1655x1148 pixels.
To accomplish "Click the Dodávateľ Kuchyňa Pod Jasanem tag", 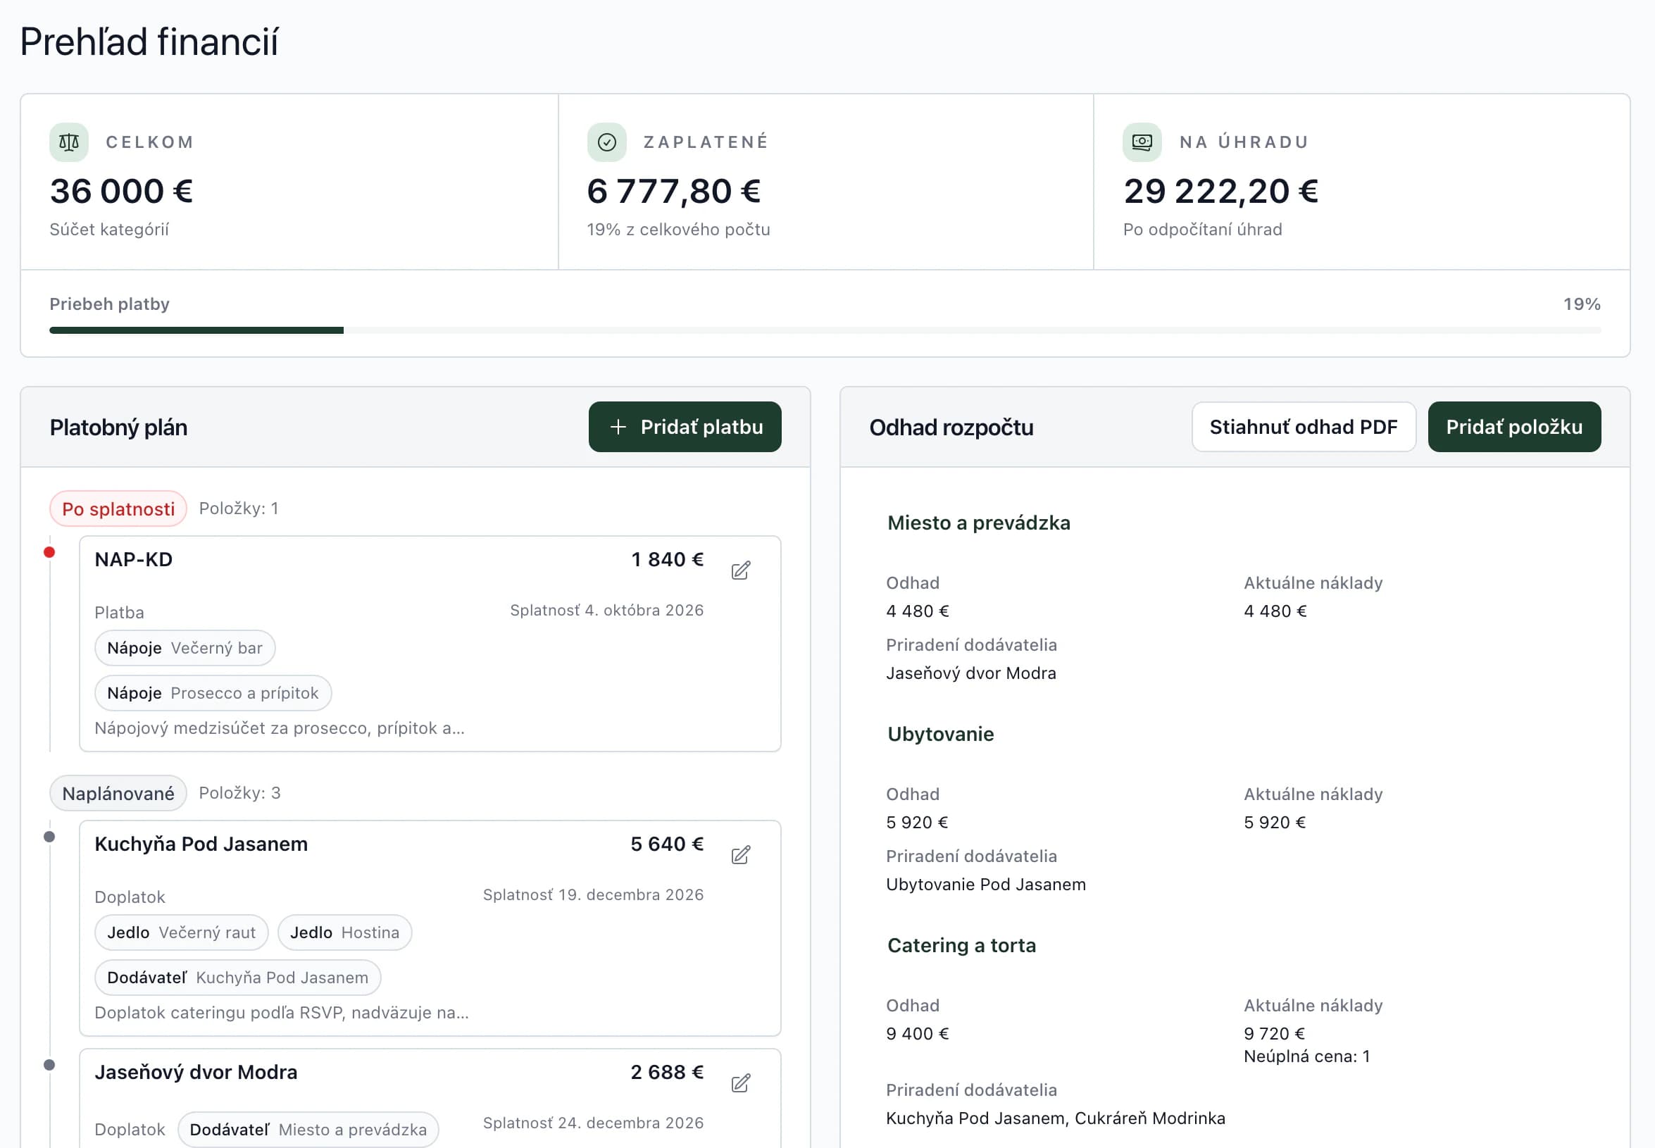I will (x=237, y=977).
